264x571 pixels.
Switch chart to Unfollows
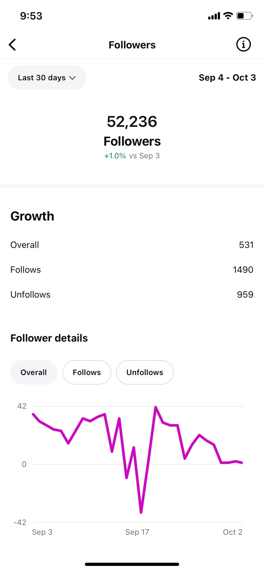pyautogui.click(x=145, y=372)
